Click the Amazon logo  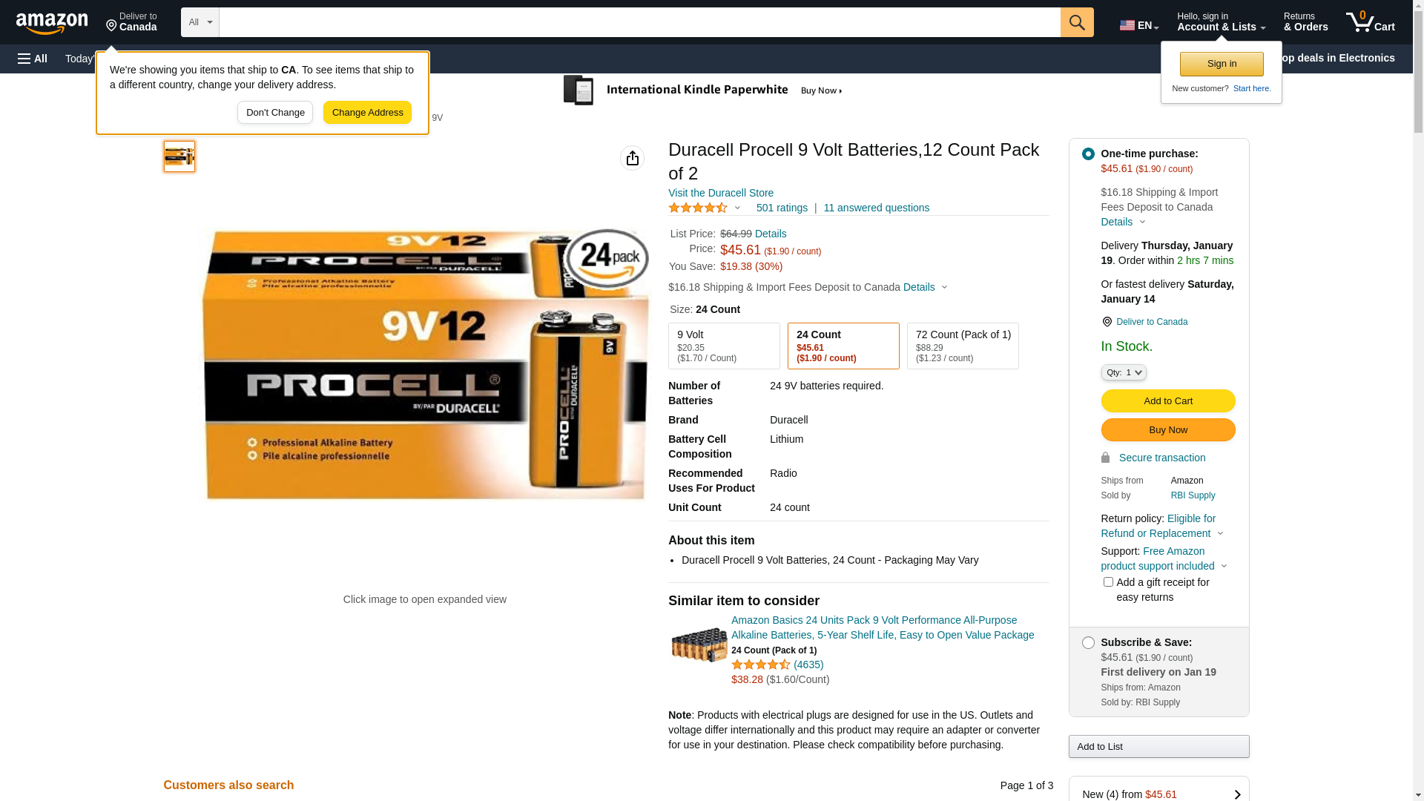point(52,24)
